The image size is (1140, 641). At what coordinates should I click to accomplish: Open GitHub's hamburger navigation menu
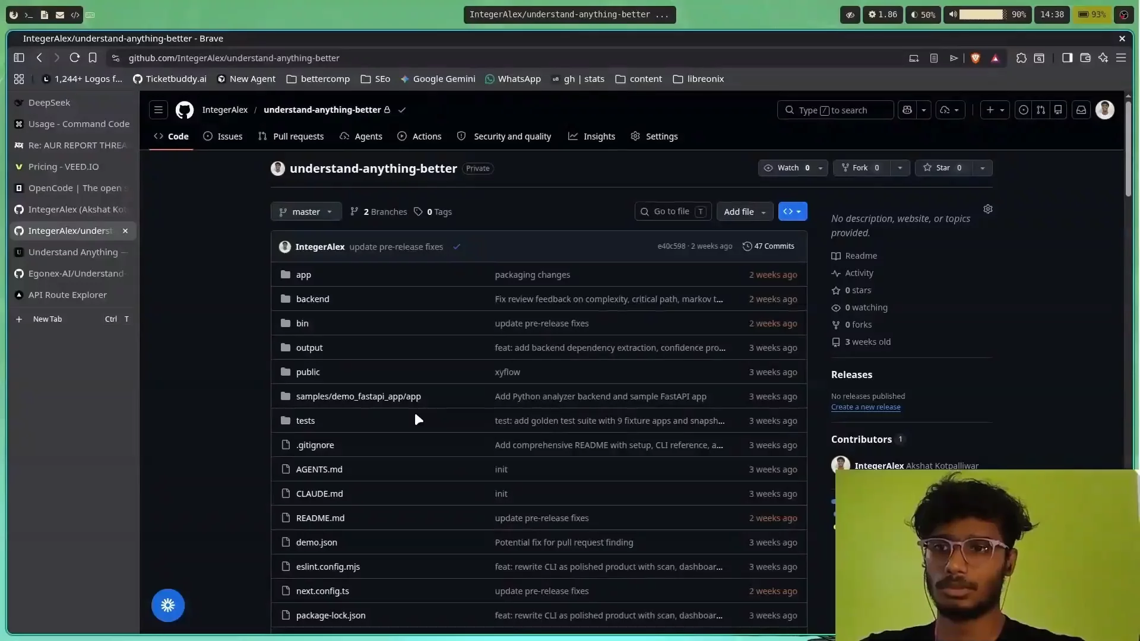159,110
